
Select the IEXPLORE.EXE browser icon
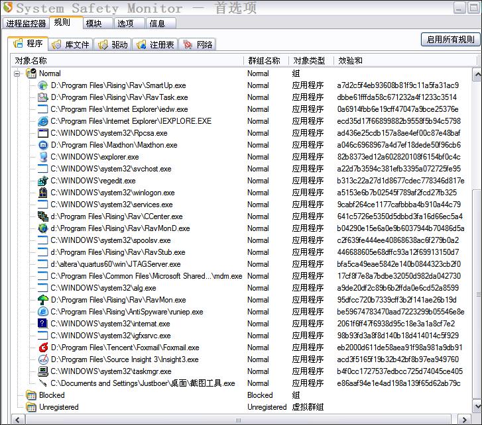[42, 121]
